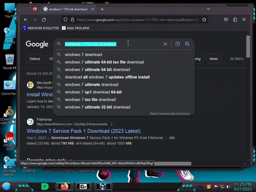View site security padlock info

pyautogui.click(x=72, y=20)
